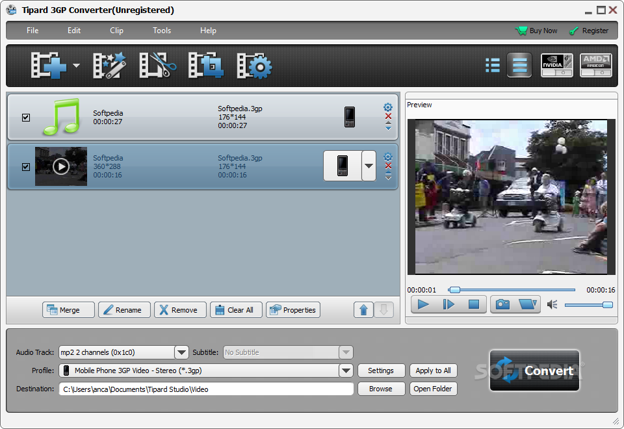624x429 pixels.
Task: Delete second row with red X
Action: pos(388,166)
